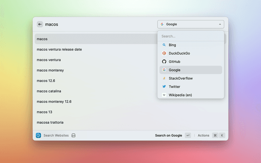
Task: Click the StackOverflow icon
Action: pos(164,78)
